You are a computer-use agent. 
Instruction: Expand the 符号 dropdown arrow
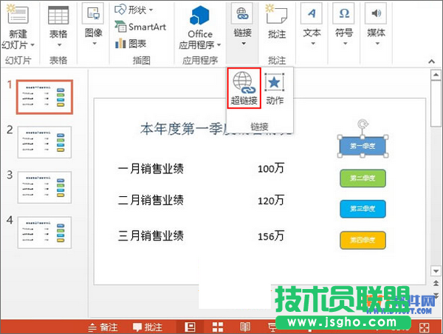[x=345, y=44]
